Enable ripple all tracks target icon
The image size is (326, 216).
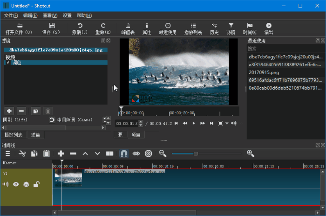[x=149, y=153]
